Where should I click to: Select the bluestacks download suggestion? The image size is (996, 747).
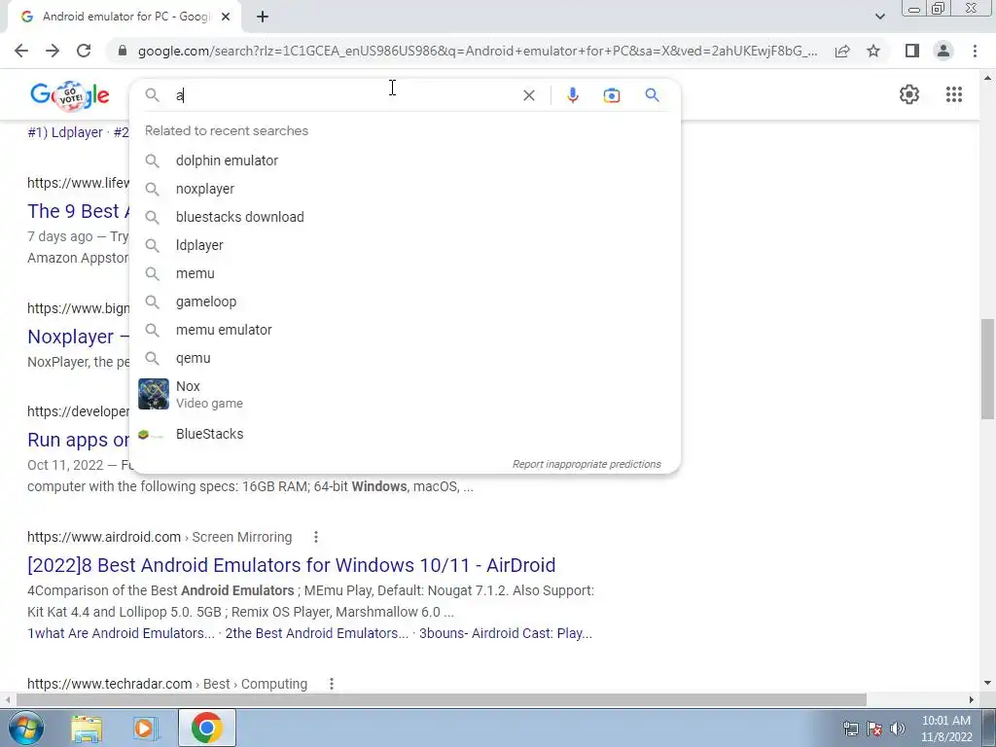(x=405, y=217)
